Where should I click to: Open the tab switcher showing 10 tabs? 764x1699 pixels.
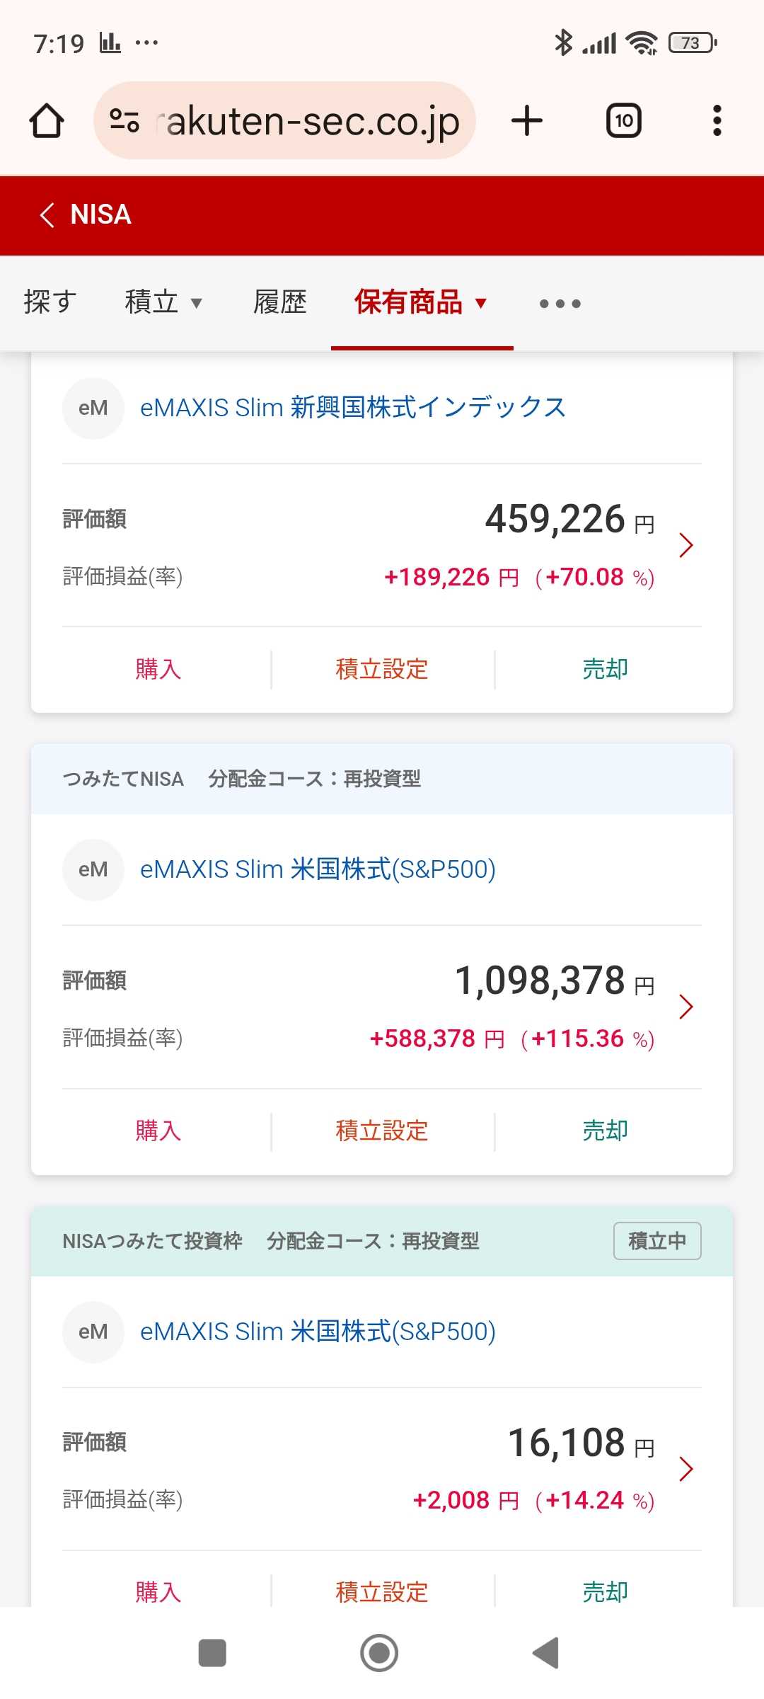[x=623, y=121]
